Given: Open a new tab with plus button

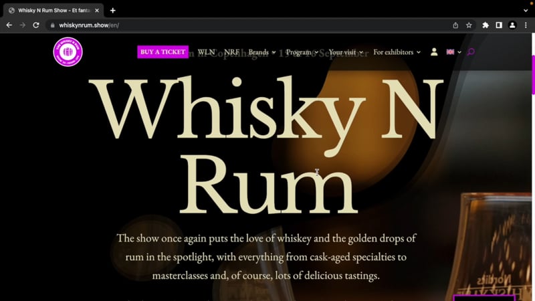Looking at the screenshot, I should (113, 11).
